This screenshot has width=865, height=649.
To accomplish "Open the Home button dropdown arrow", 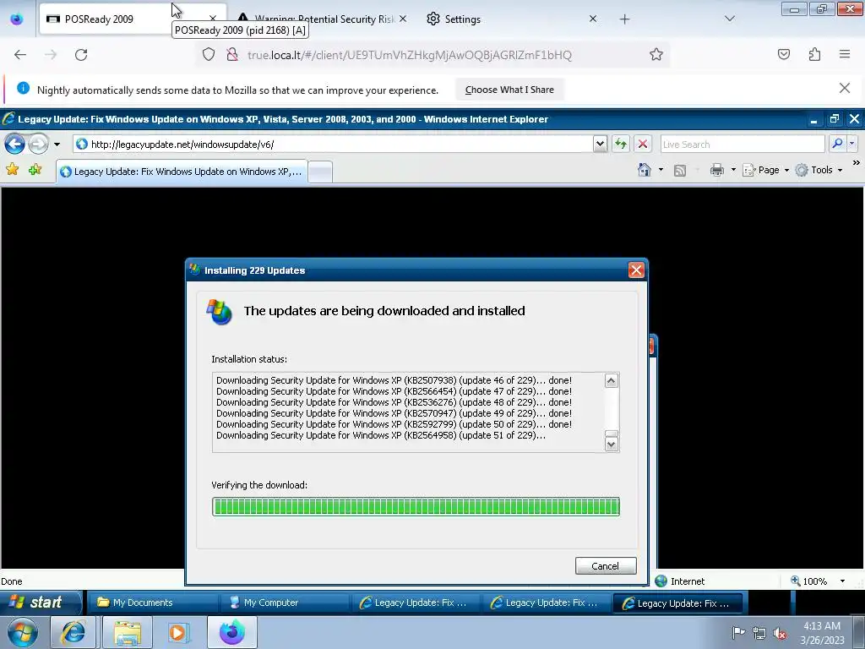I will click(661, 170).
